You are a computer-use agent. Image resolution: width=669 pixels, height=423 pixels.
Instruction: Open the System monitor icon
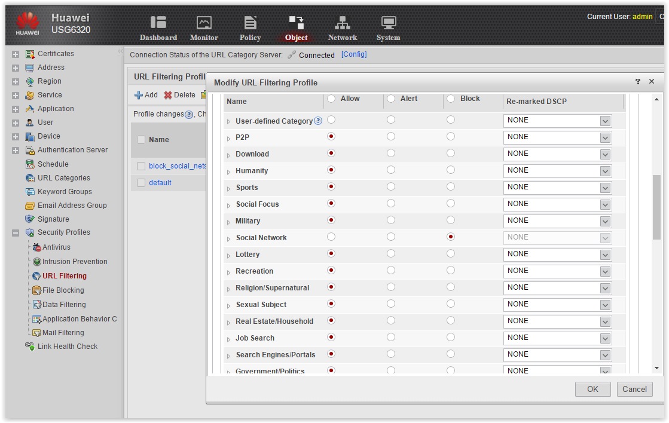tap(388, 22)
